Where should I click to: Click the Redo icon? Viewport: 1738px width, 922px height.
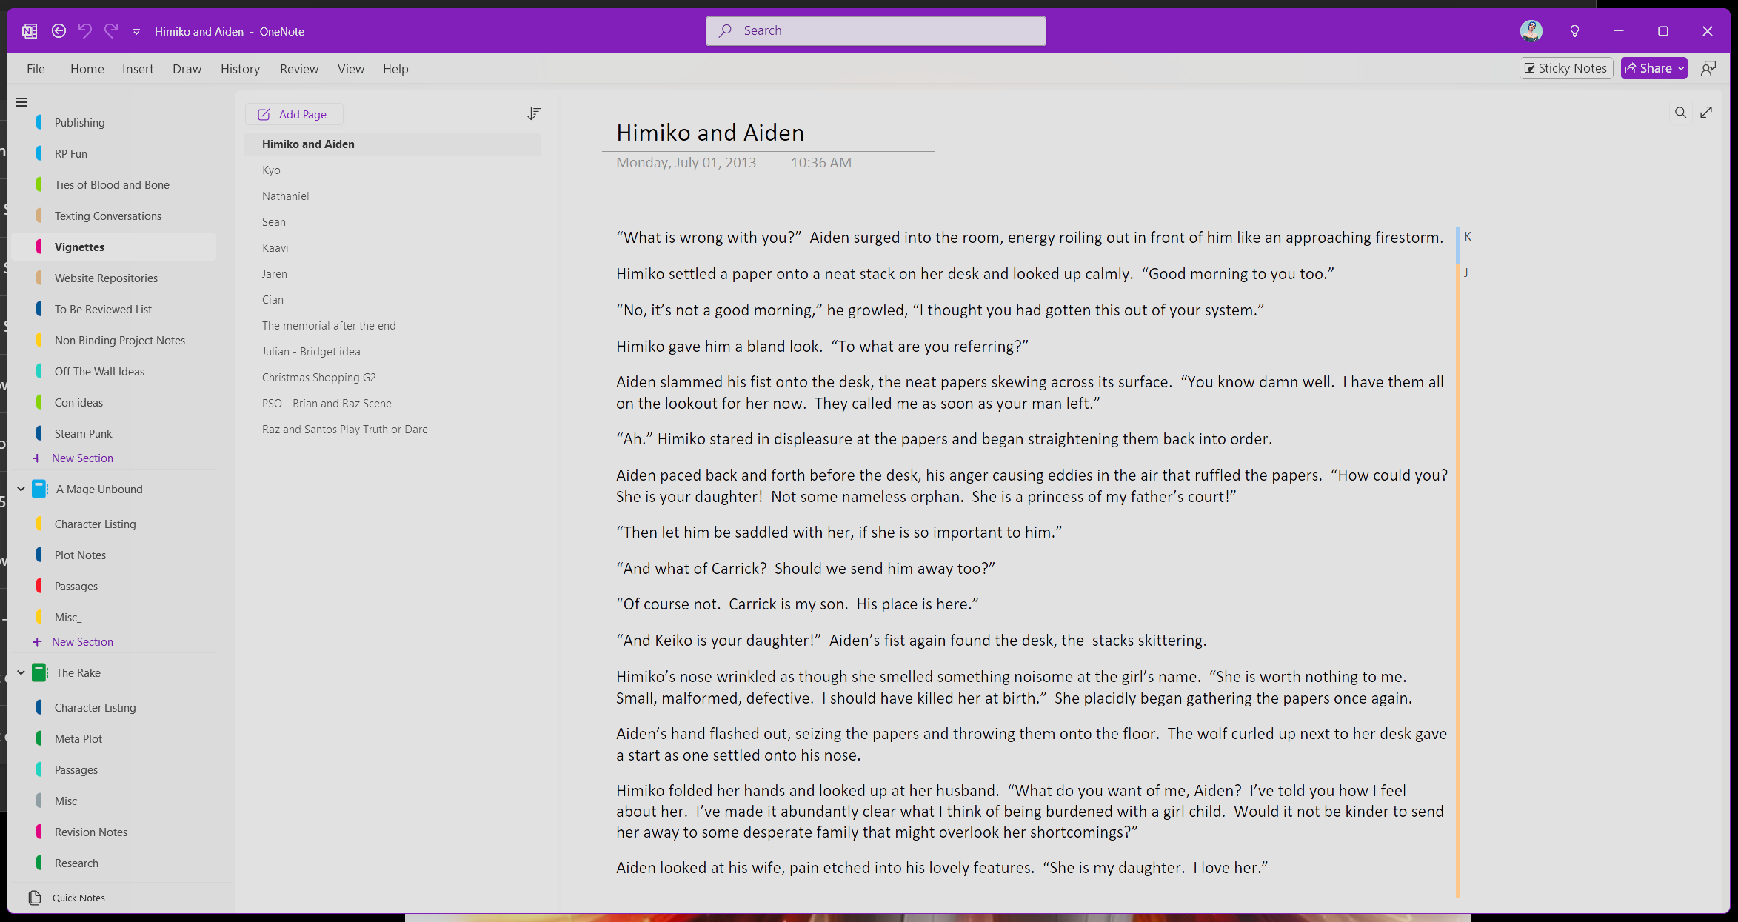[x=111, y=31]
